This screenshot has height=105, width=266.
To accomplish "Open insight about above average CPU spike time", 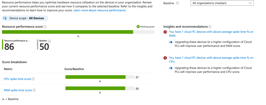I will tap(211, 60).
